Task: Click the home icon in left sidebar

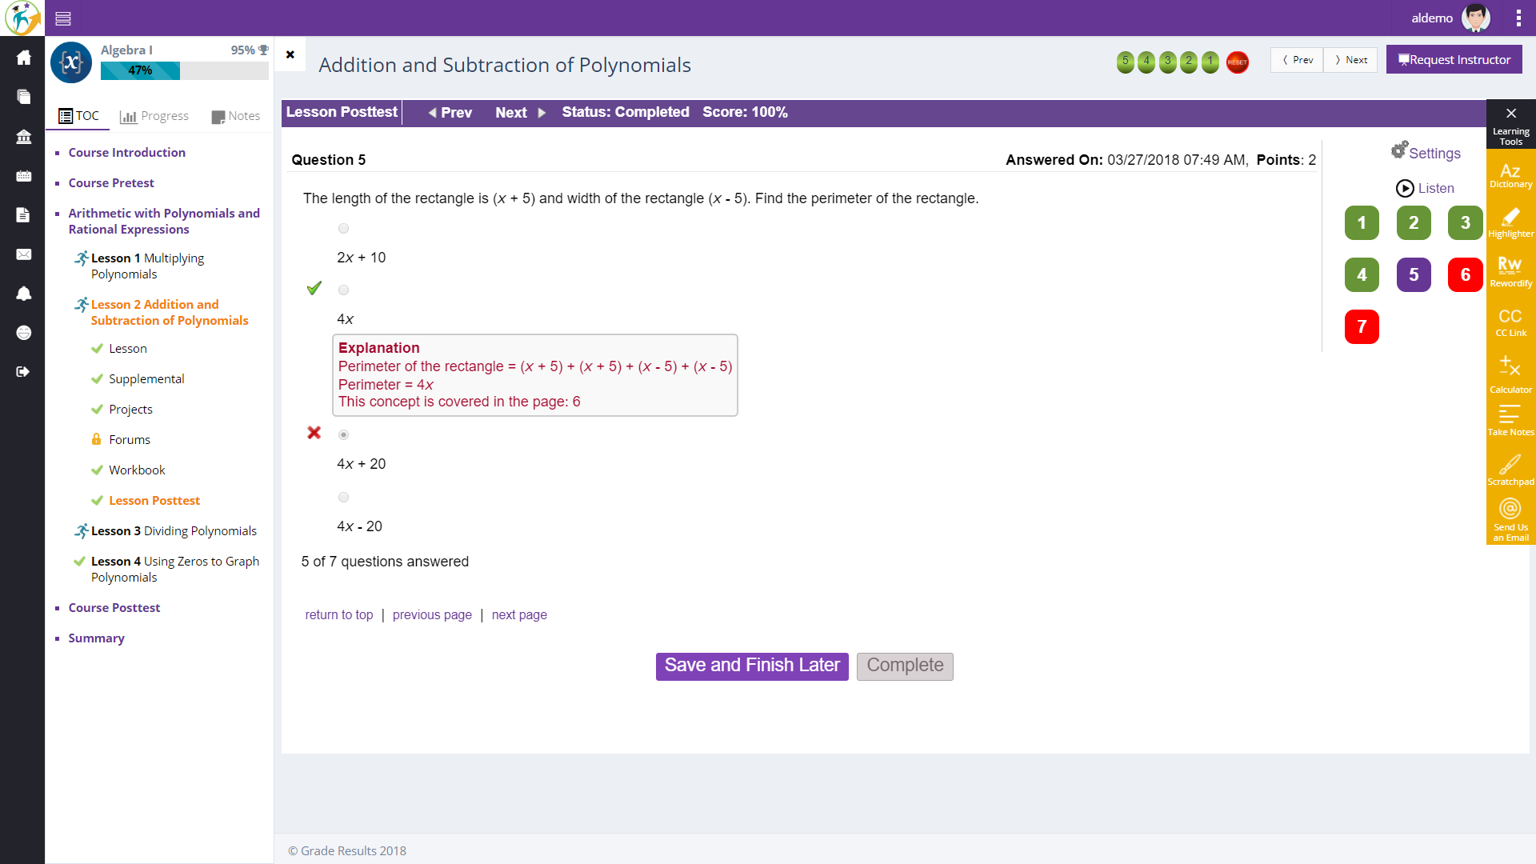Action: [x=23, y=58]
